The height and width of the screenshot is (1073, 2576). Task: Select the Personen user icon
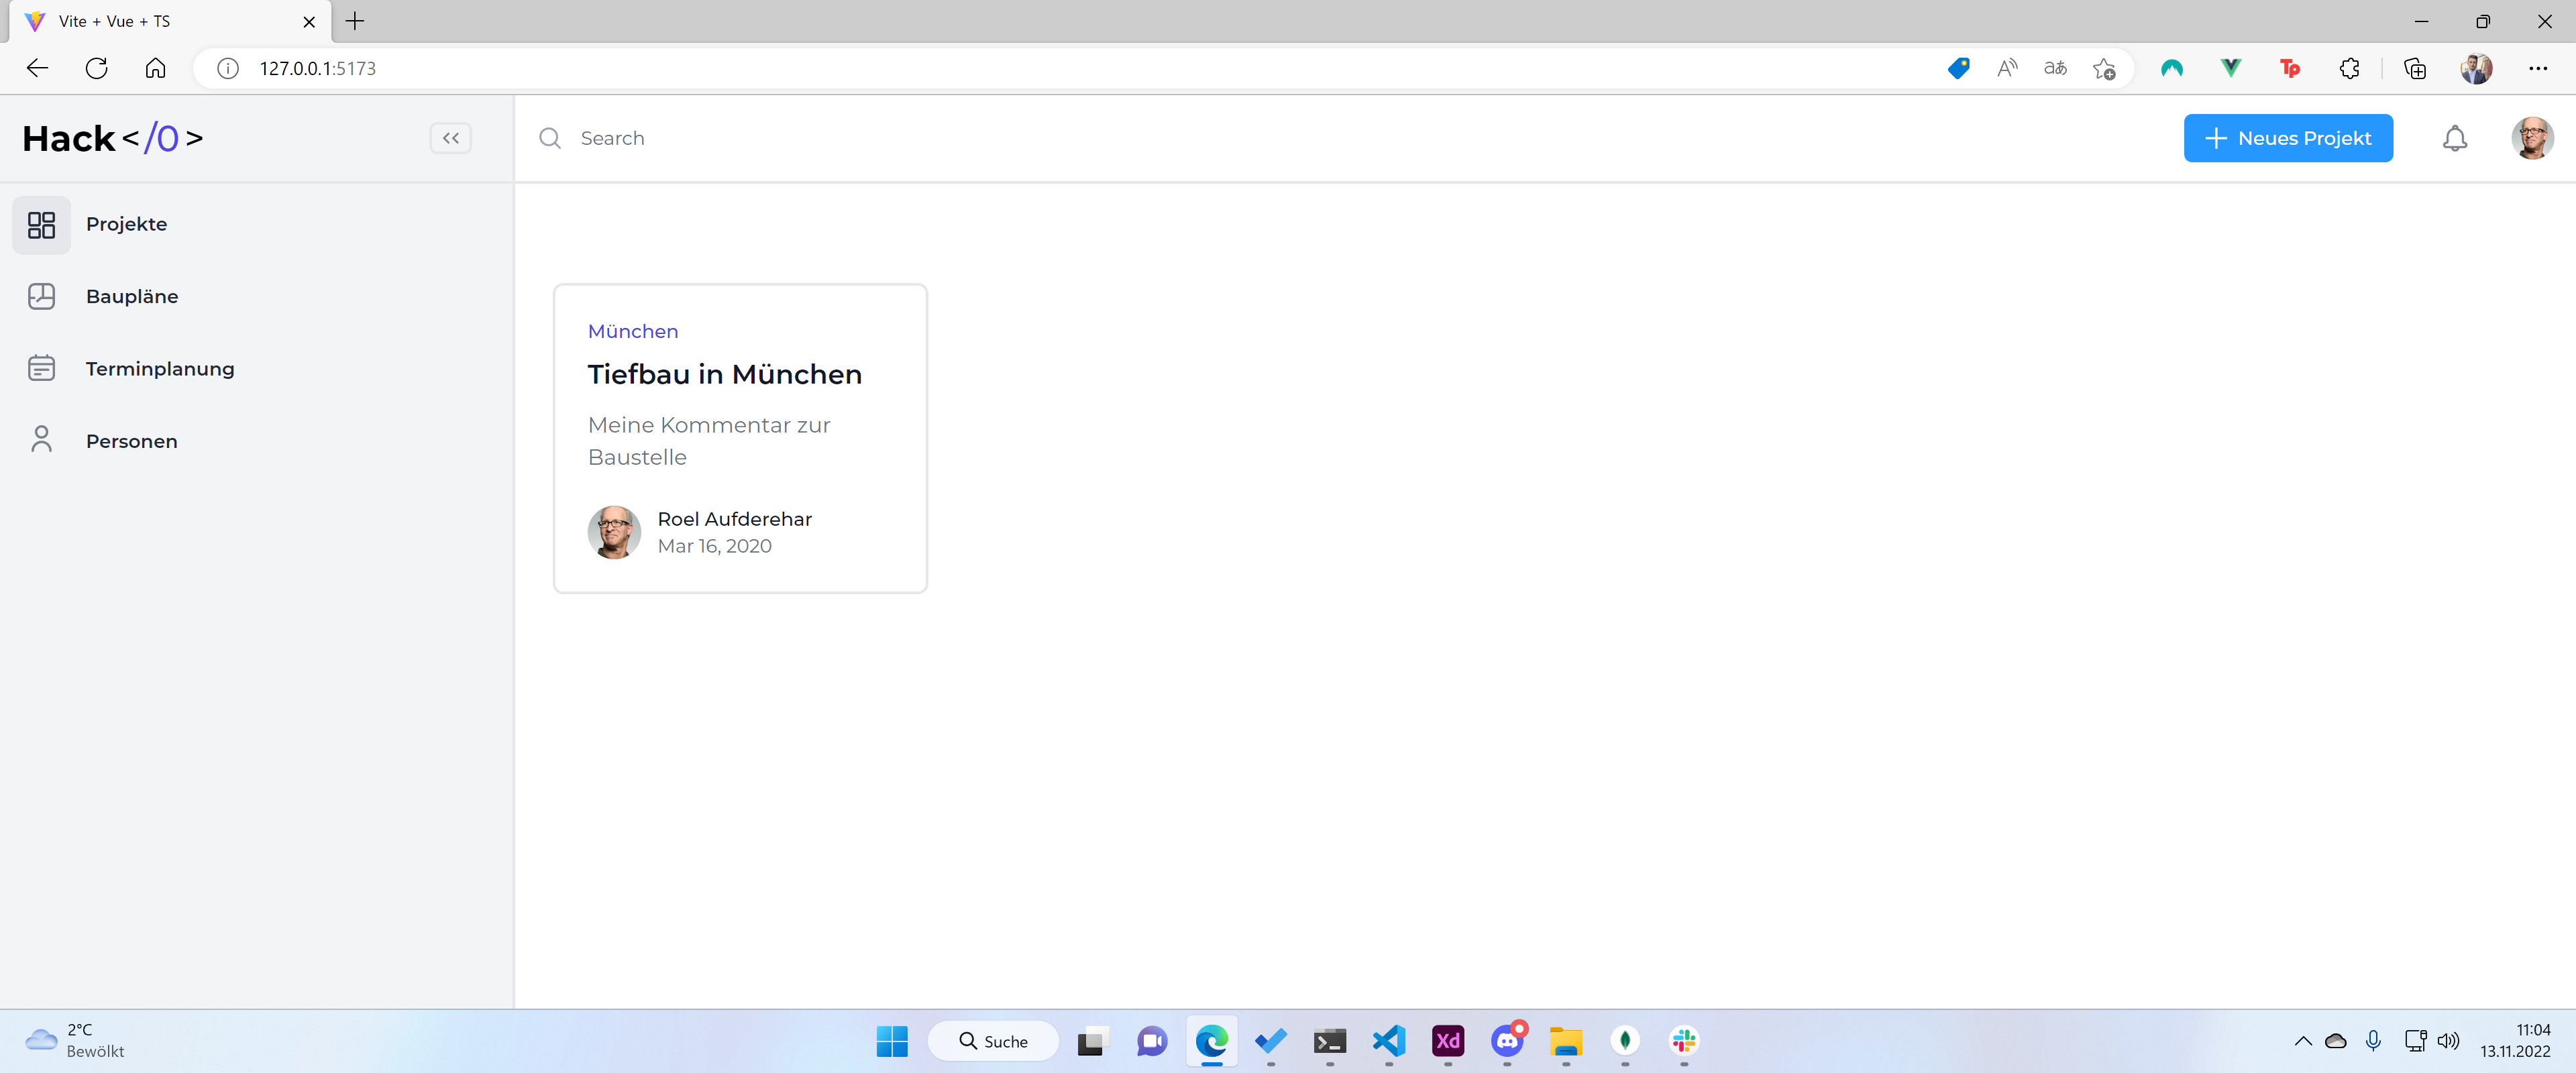pos(41,440)
